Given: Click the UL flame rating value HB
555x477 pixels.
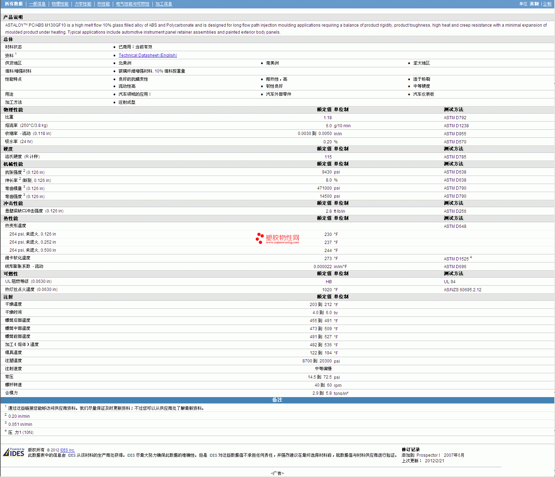Looking at the screenshot, I should pos(329,282).
